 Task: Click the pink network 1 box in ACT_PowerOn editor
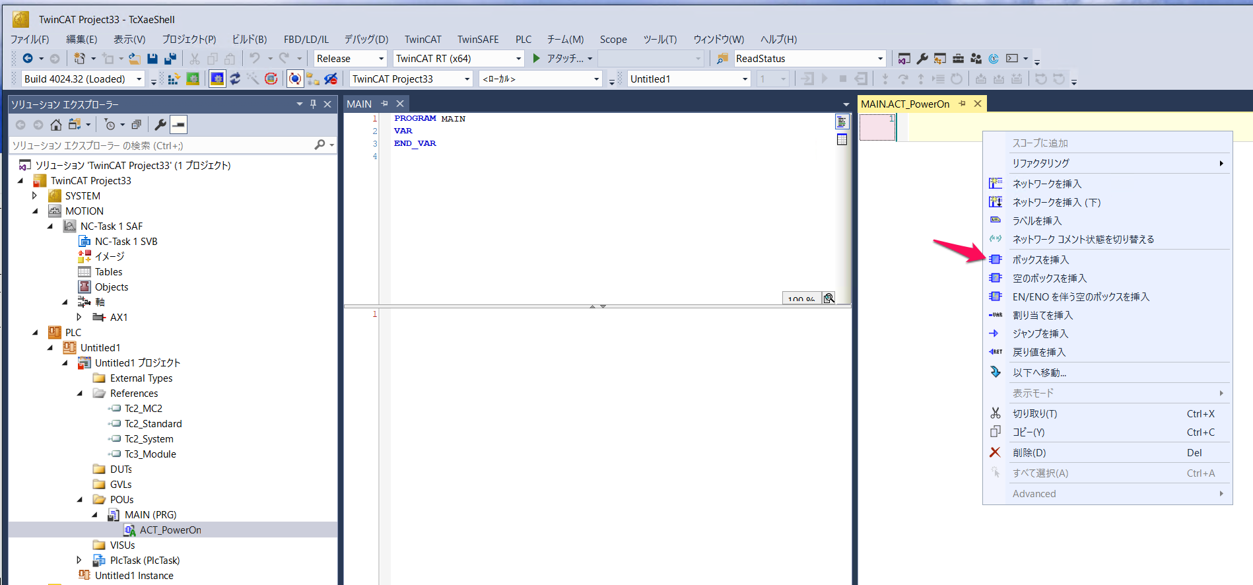tap(877, 127)
